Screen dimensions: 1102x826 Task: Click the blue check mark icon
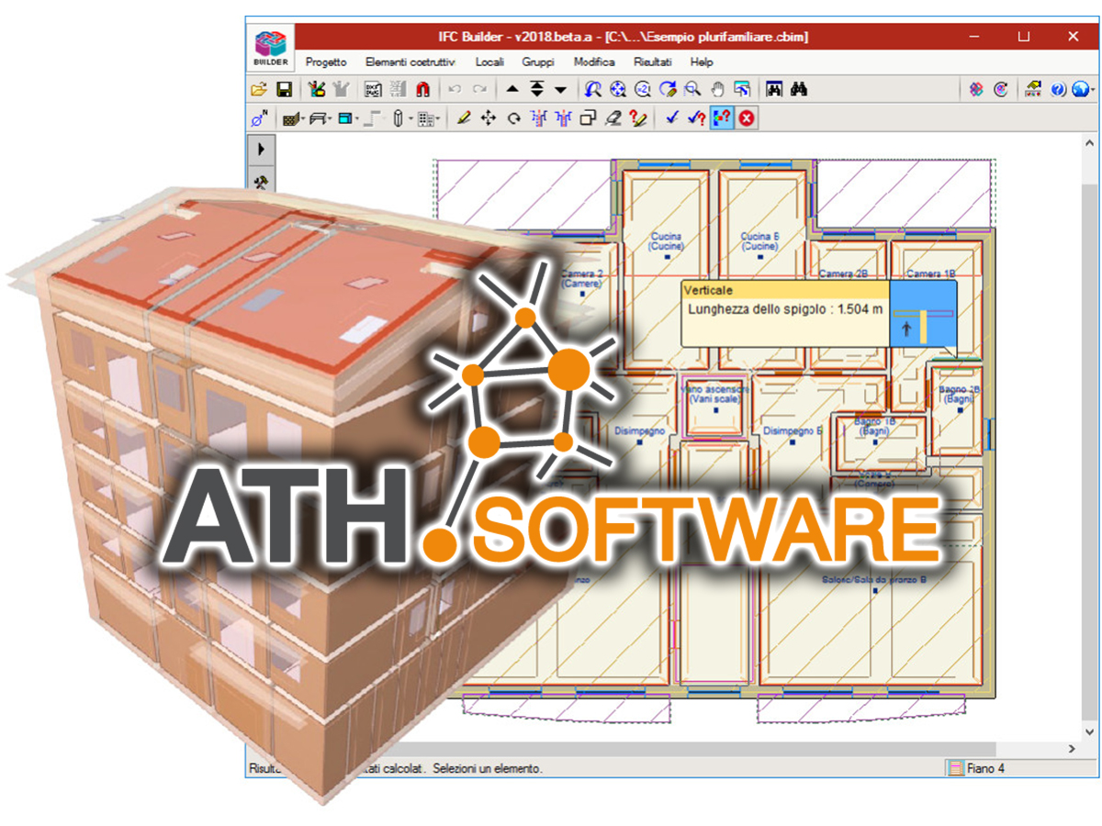click(x=672, y=118)
